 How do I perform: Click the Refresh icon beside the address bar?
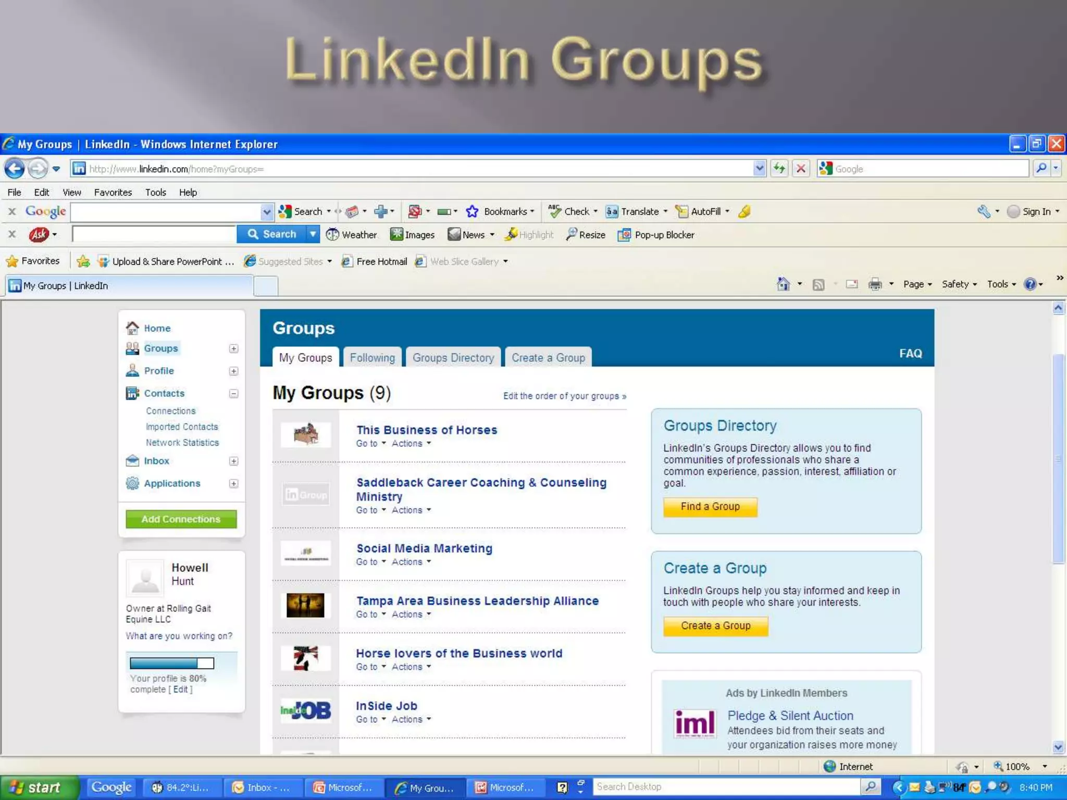pos(779,168)
